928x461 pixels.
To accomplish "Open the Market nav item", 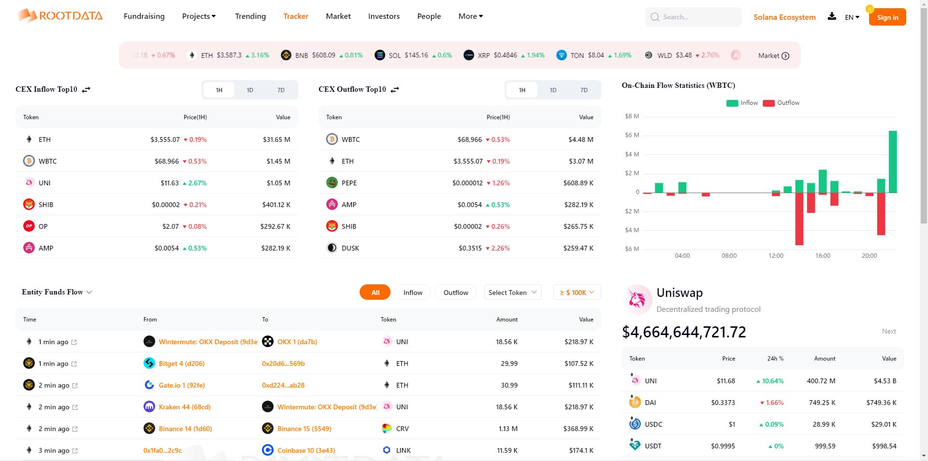I will coord(338,16).
